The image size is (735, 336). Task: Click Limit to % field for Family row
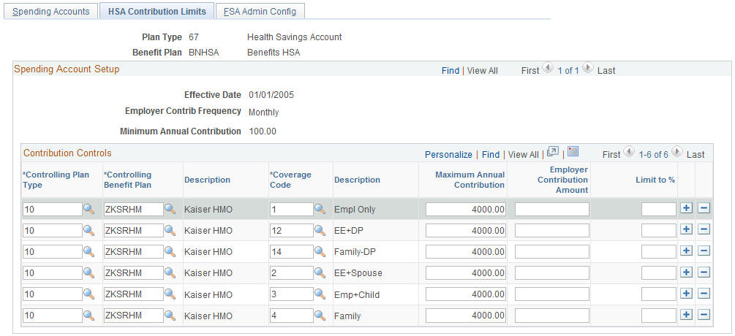pyautogui.click(x=659, y=316)
